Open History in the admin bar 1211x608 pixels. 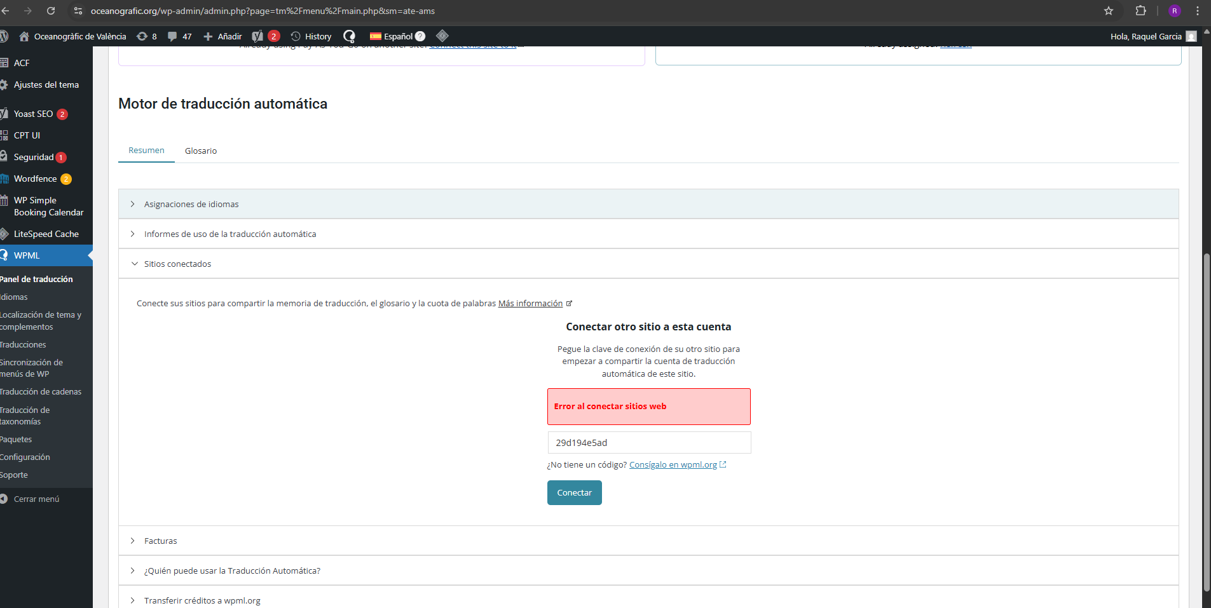coord(311,36)
